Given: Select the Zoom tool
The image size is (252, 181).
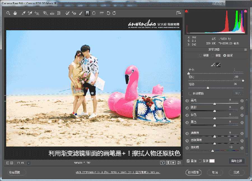Looking at the screenshot, I should [x=8, y=13].
